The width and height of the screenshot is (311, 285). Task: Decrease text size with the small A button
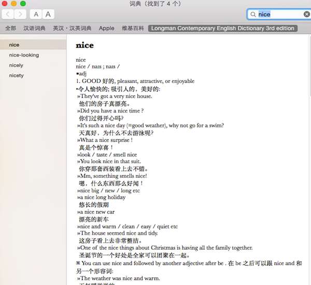click(x=36, y=15)
